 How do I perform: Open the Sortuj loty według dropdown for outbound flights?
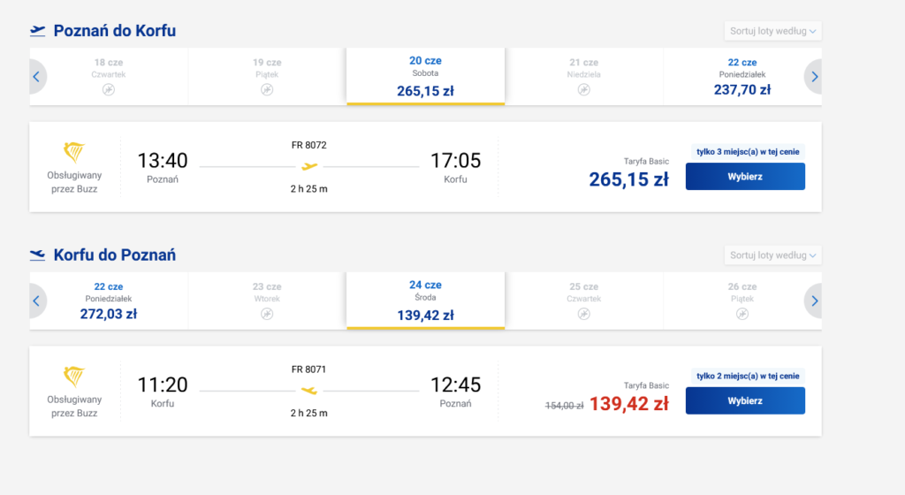click(x=772, y=31)
